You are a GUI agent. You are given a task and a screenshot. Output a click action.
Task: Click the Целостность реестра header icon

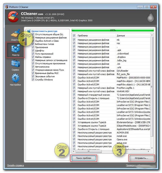pos(29,31)
